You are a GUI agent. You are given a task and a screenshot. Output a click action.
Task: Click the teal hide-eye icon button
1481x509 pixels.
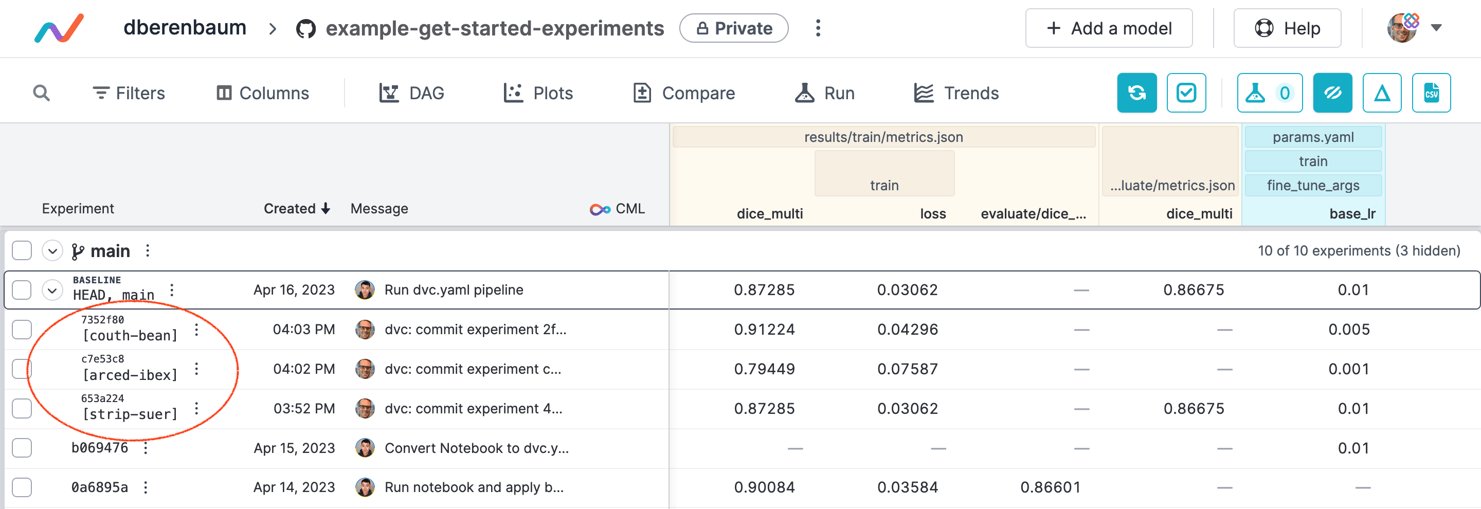coord(1332,93)
